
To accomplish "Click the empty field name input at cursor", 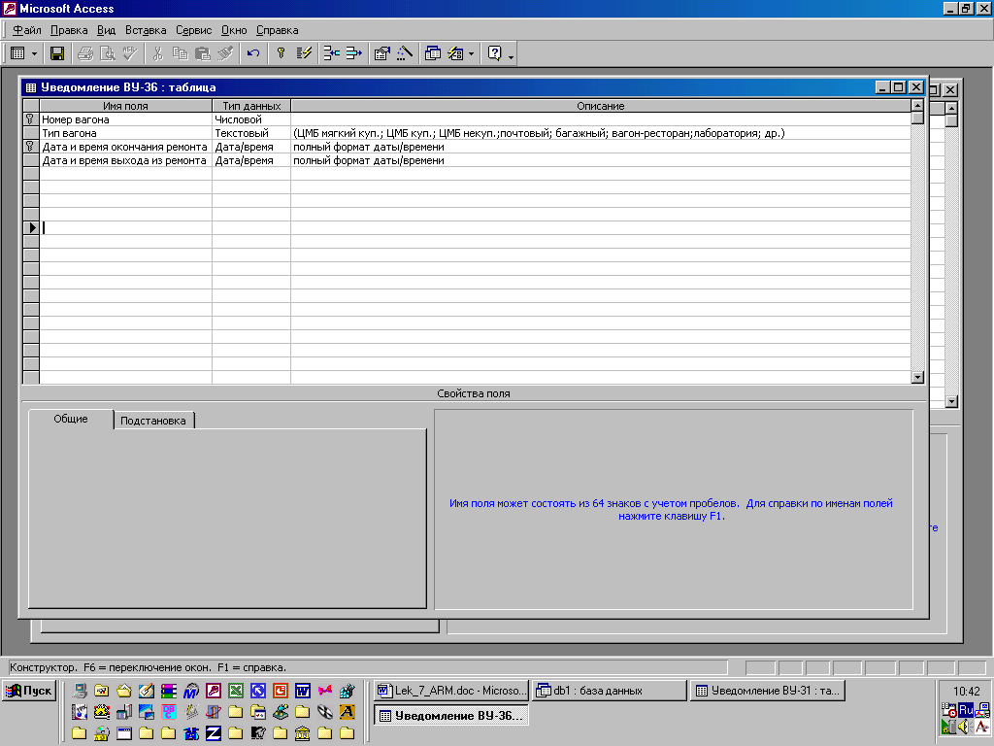I will click(x=125, y=227).
